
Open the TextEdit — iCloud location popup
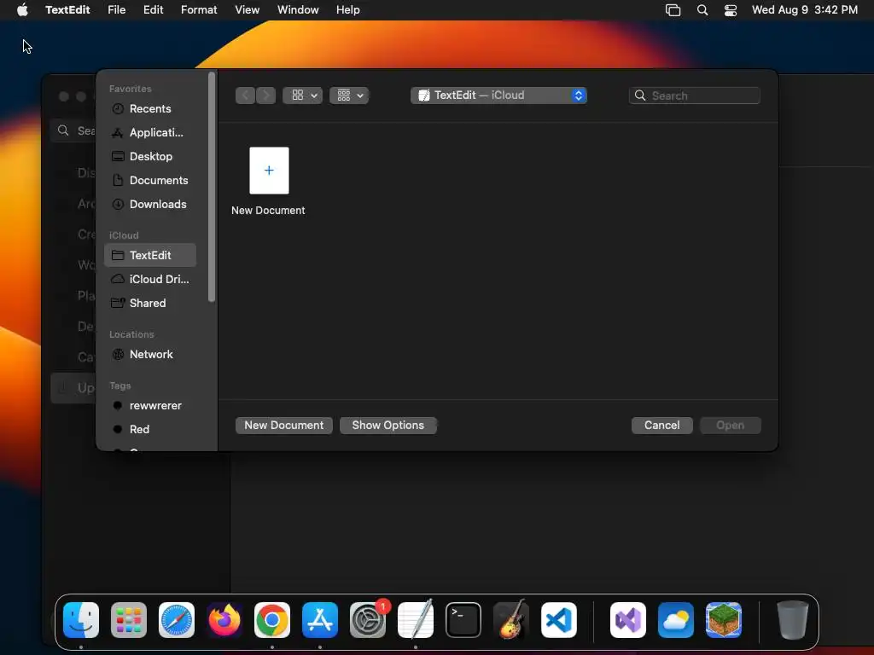click(498, 96)
